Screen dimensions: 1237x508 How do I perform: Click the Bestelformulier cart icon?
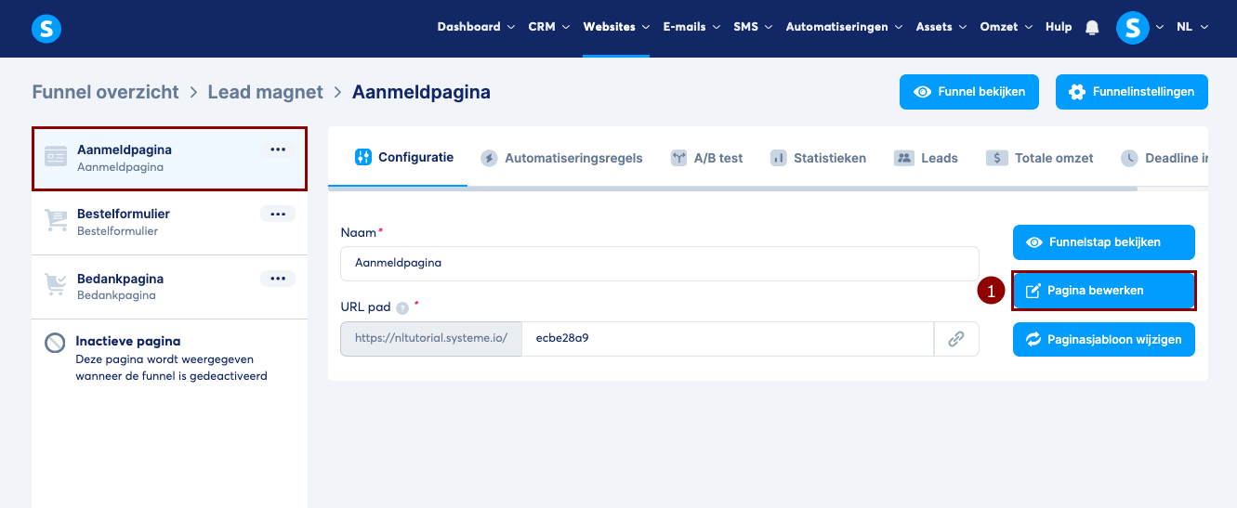coord(56,221)
